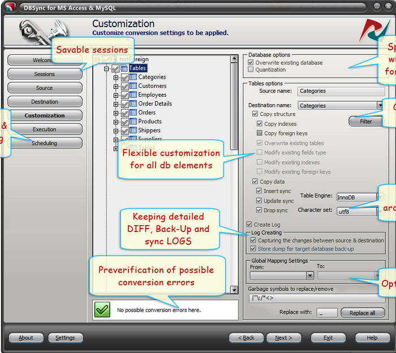This screenshot has height=353, width=396.
Task: Click the Replace with input field
Action: click(x=327, y=313)
